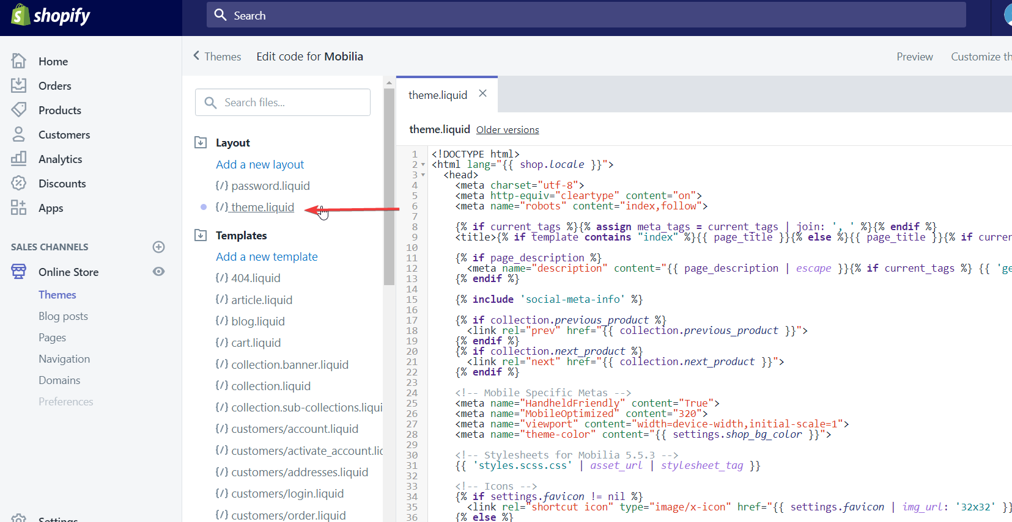Image resolution: width=1012 pixels, height=522 pixels.
Task: Open customers/activate_account.liquid template
Action: pos(307,451)
